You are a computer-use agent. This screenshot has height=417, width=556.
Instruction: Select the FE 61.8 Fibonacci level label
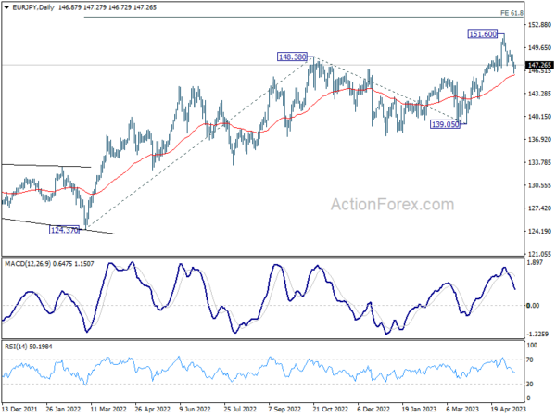[x=512, y=13]
